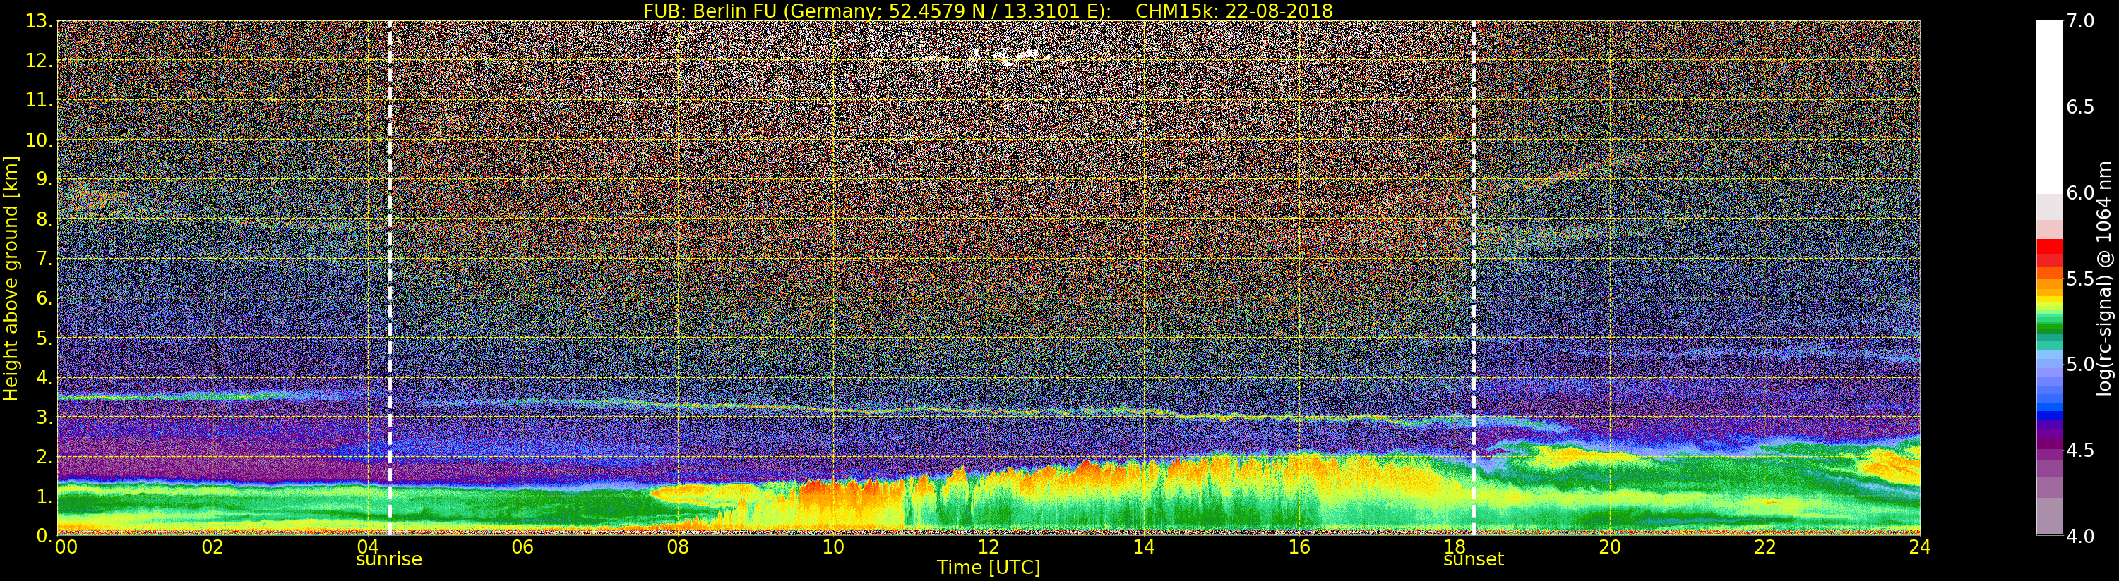Viewport: 2119px width, 581px height.
Task: Click the height axis tick label "6."
Action: click(x=43, y=298)
